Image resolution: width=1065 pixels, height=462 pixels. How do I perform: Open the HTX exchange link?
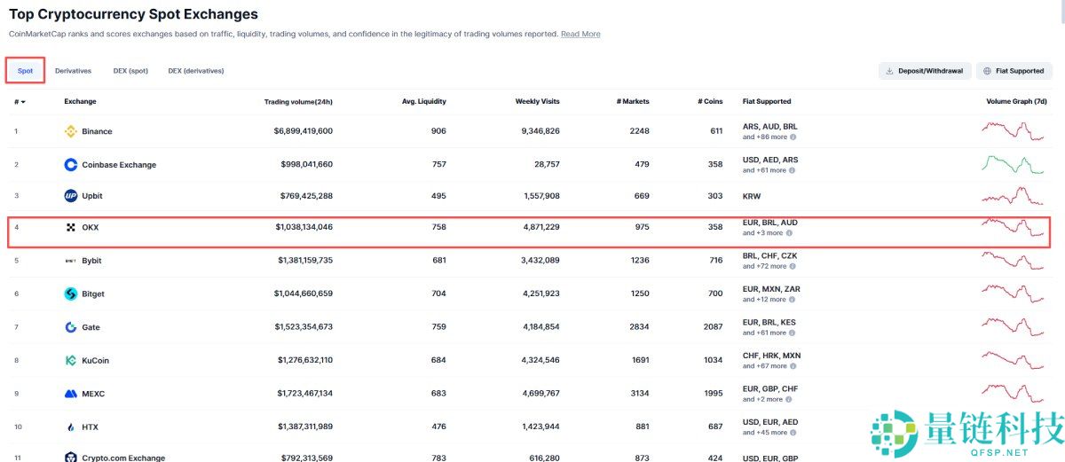90,427
